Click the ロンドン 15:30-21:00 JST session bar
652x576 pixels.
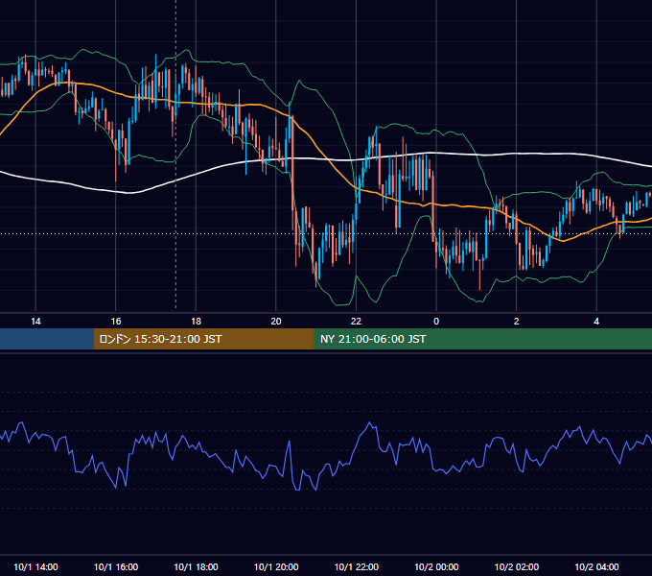[203, 339]
